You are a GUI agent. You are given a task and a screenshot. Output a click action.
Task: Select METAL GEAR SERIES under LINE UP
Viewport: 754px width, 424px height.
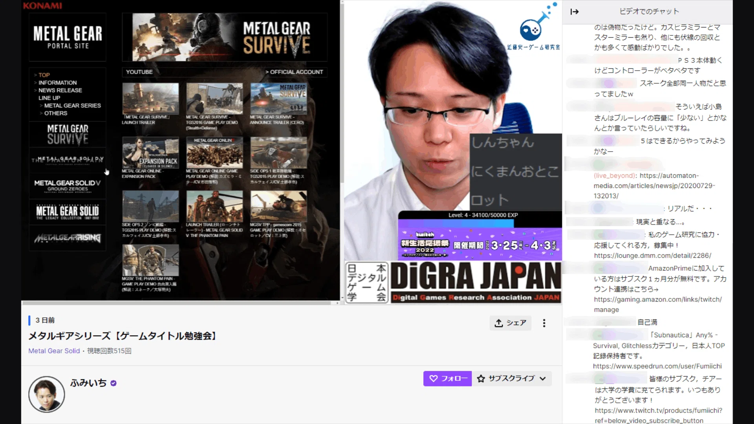point(72,106)
